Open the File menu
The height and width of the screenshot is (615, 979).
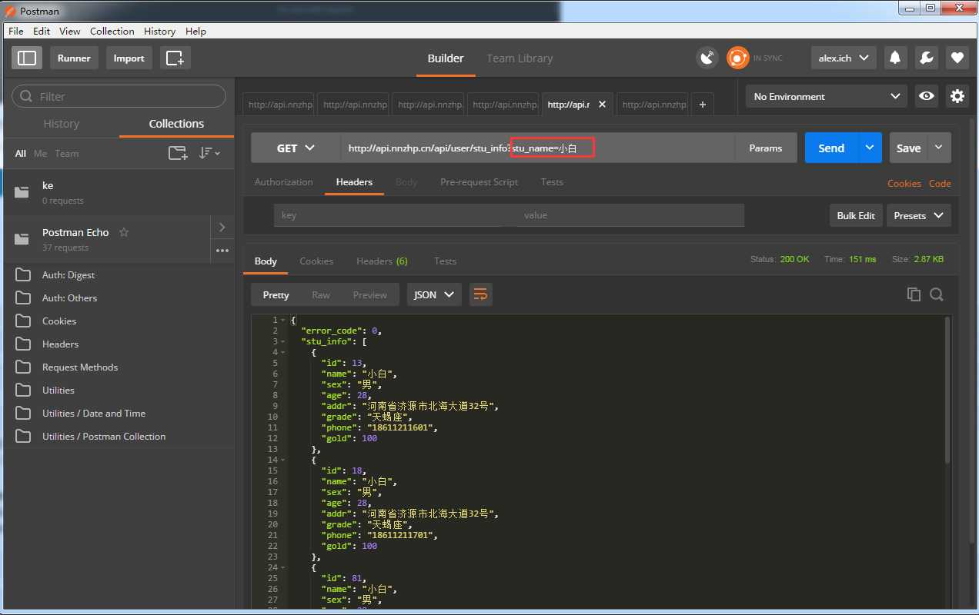[x=15, y=31]
